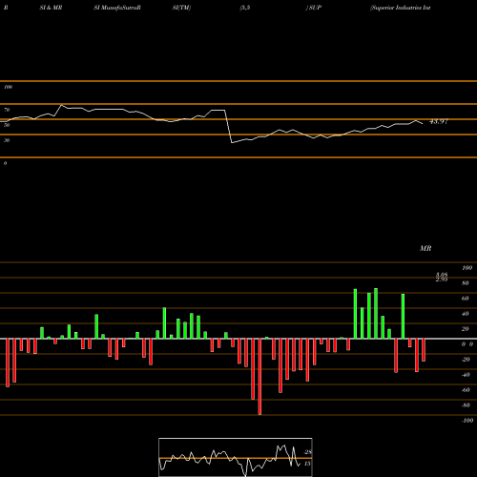
Task: Click the MR axis label 40
Action: (x=466, y=314)
